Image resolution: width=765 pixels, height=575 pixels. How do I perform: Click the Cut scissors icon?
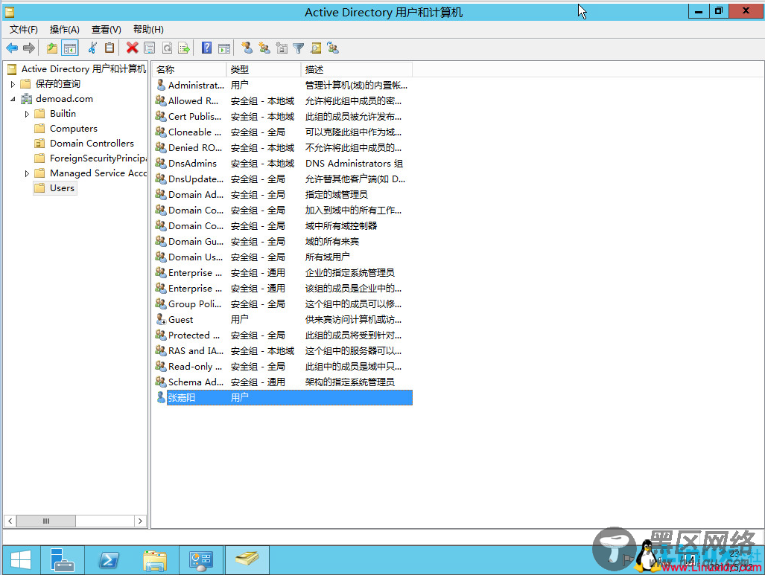pos(92,48)
